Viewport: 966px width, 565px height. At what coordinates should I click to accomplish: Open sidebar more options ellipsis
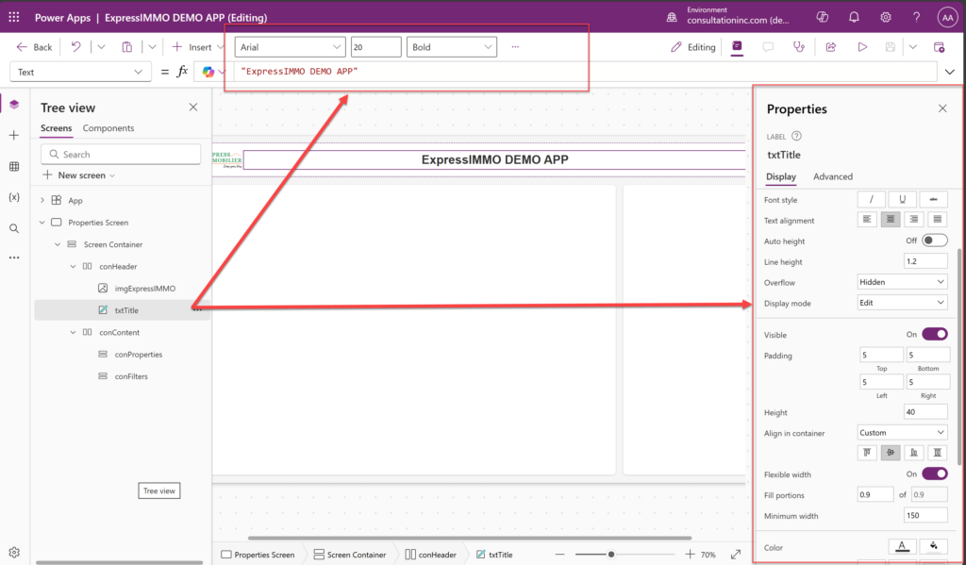coord(14,258)
